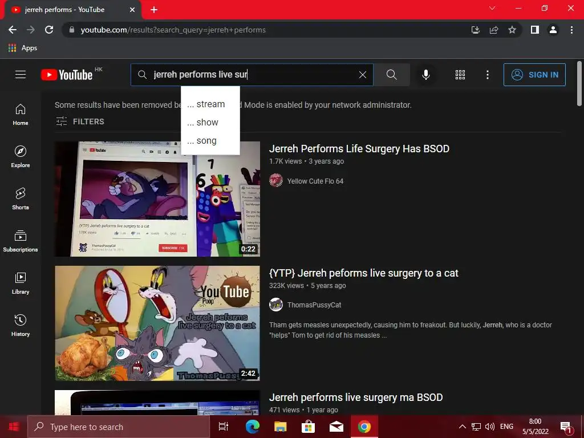Go back with browser back arrow
The height and width of the screenshot is (438, 584).
coord(13,30)
